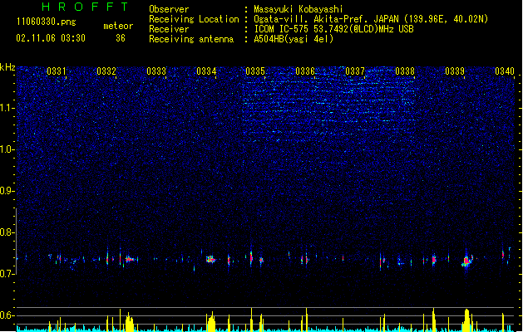Click the large meteor echo blob under 0339

pyautogui.click(x=467, y=261)
